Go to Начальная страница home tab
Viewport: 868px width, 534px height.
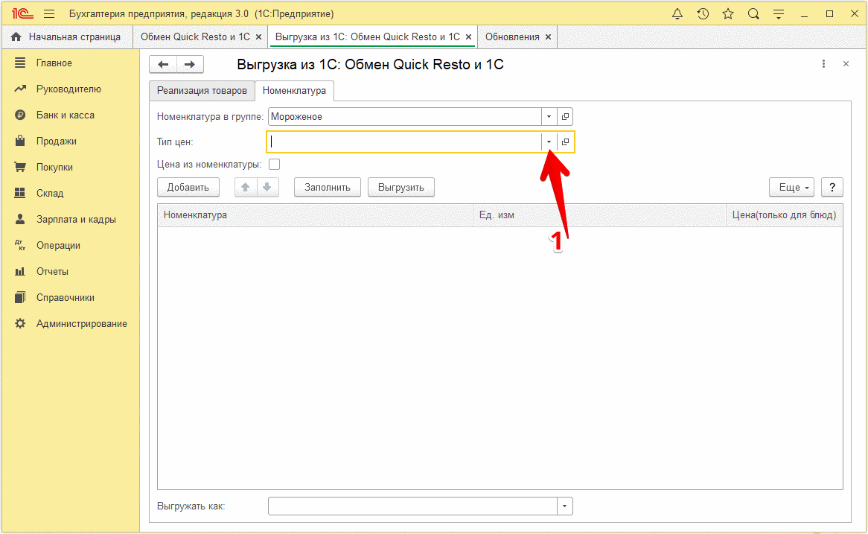click(66, 36)
